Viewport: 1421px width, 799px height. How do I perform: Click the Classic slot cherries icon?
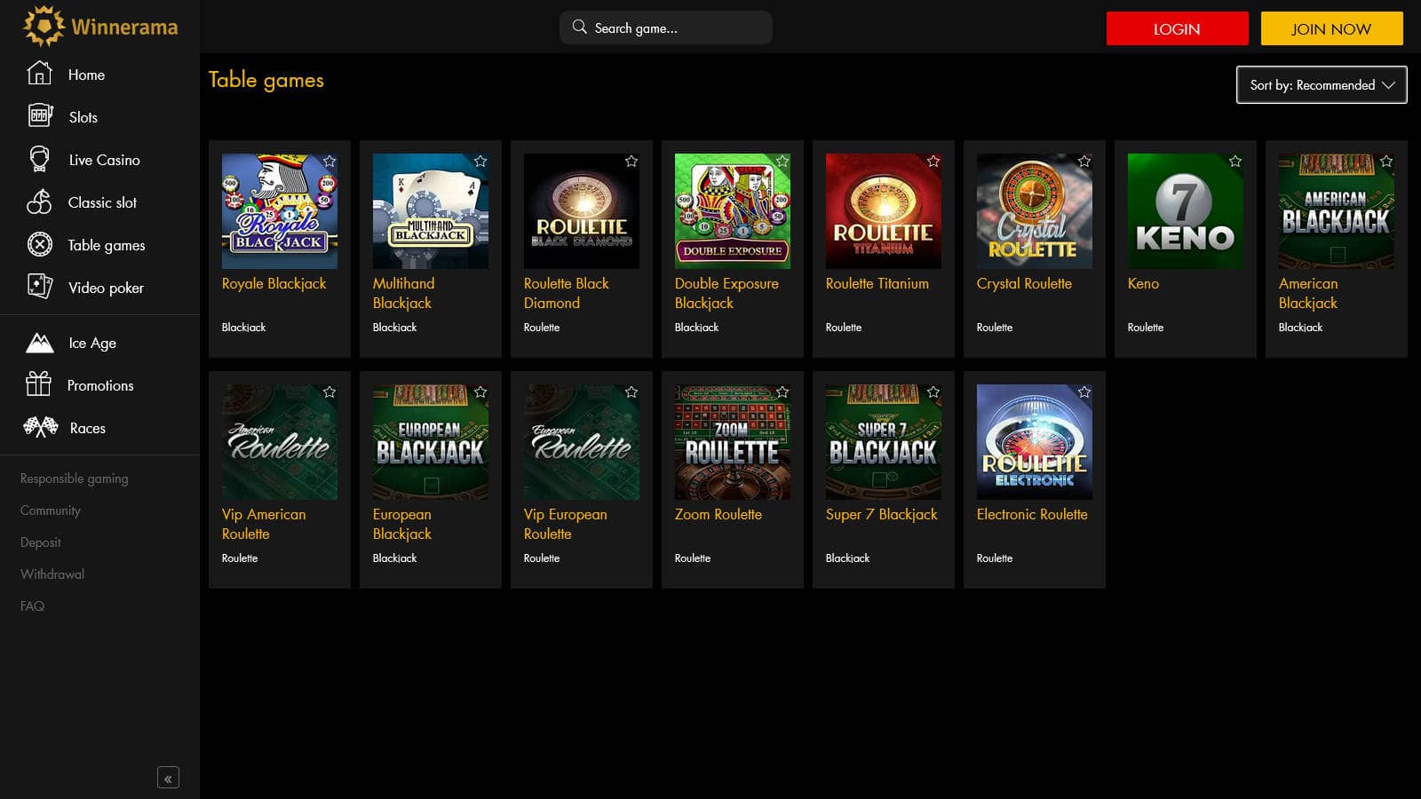pyautogui.click(x=39, y=202)
